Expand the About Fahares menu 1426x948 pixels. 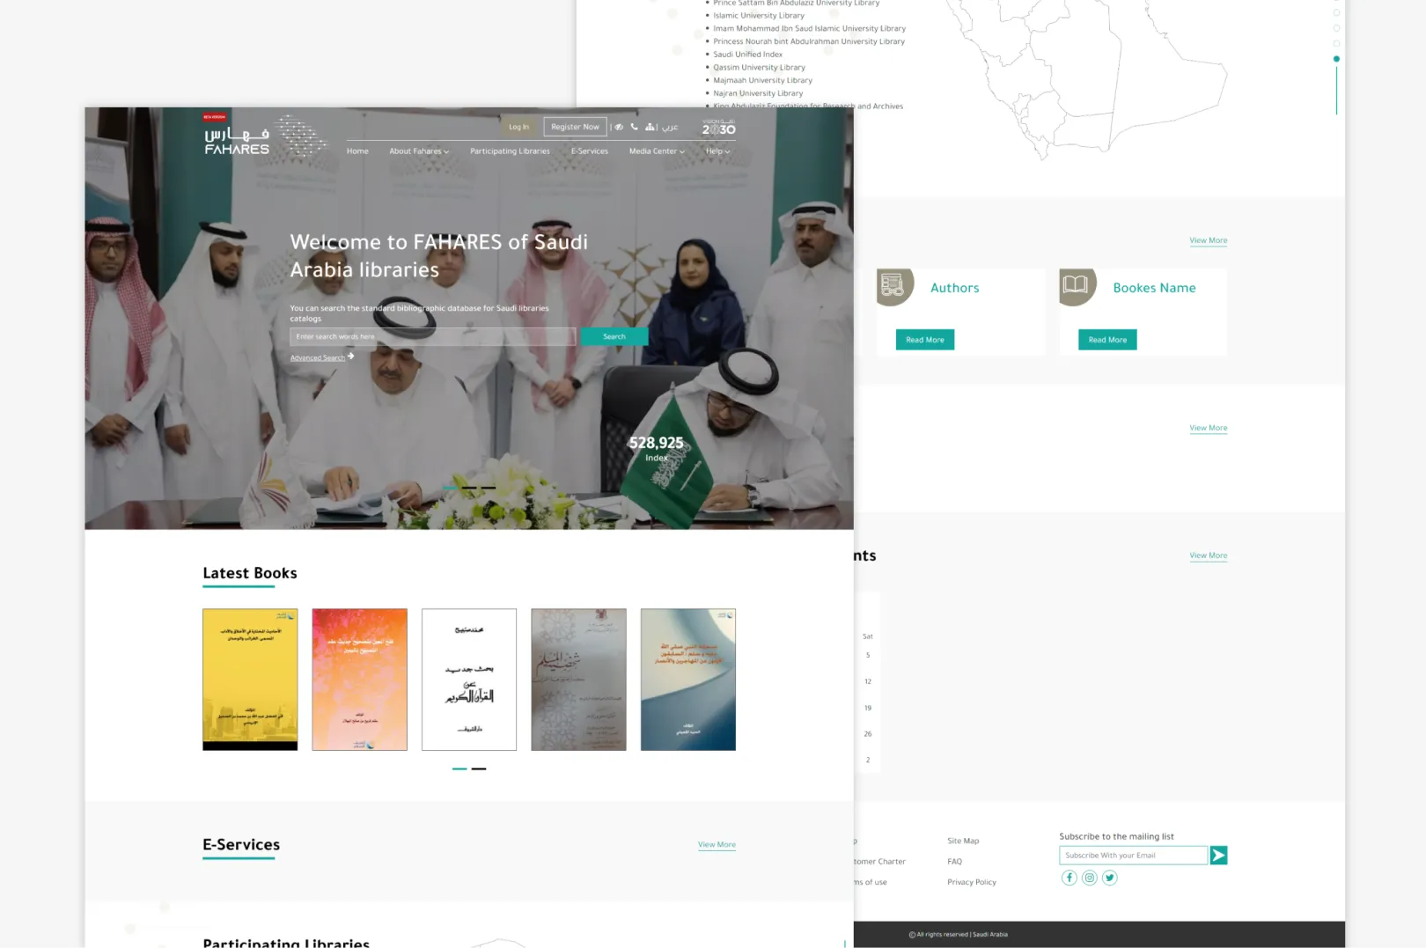click(x=419, y=151)
